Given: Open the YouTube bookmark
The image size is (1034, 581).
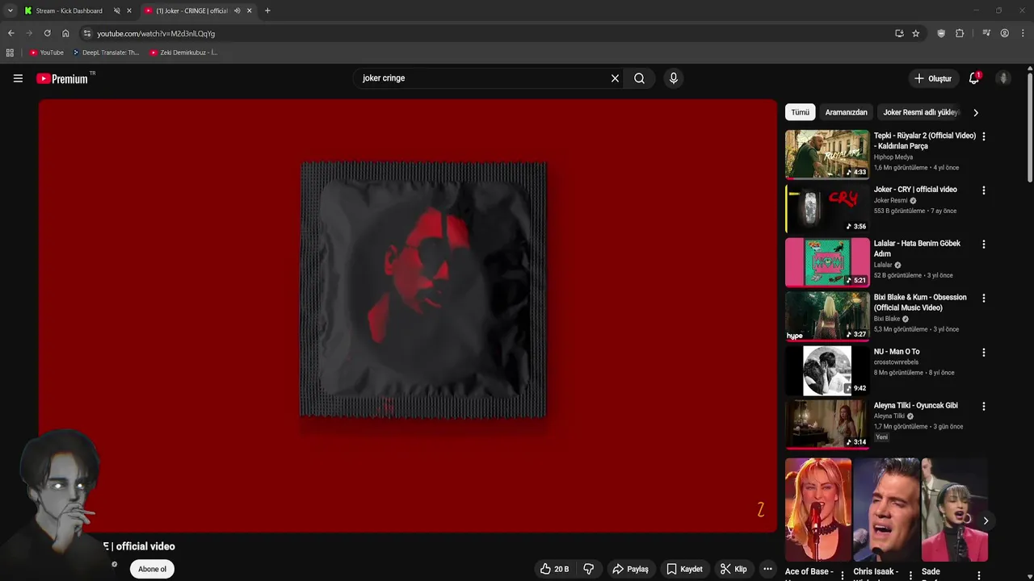Looking at the screenshot, I should tap(46, 52).
